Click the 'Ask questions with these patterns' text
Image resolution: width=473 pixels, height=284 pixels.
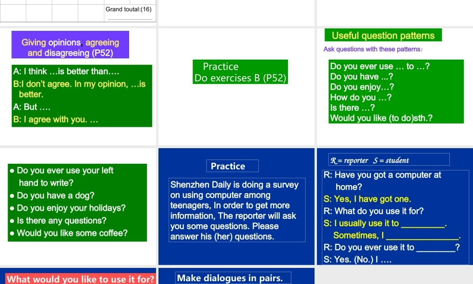click(373, 49)
